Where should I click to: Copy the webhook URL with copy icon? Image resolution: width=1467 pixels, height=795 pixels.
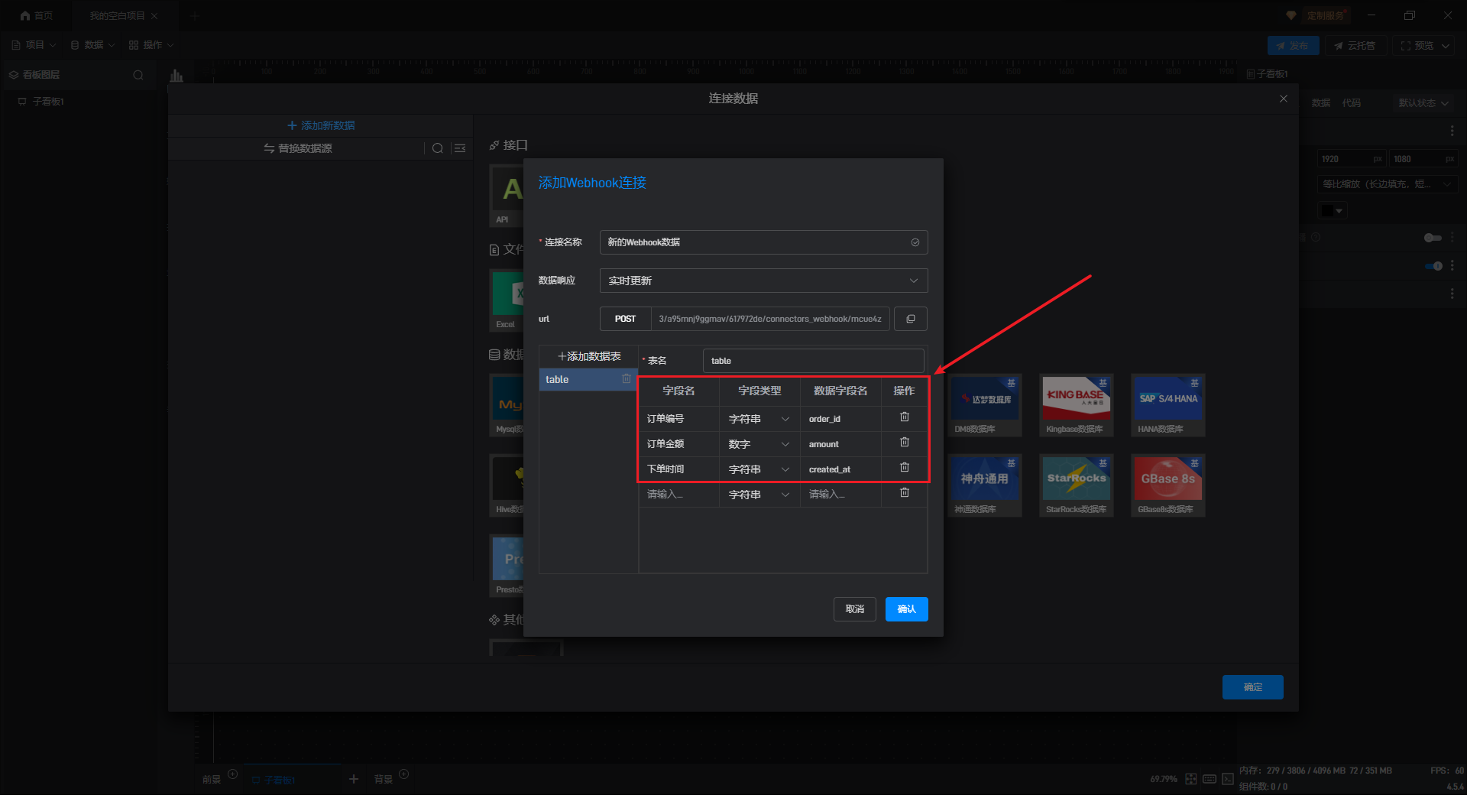pyautogui.click(x=910, y=319)
